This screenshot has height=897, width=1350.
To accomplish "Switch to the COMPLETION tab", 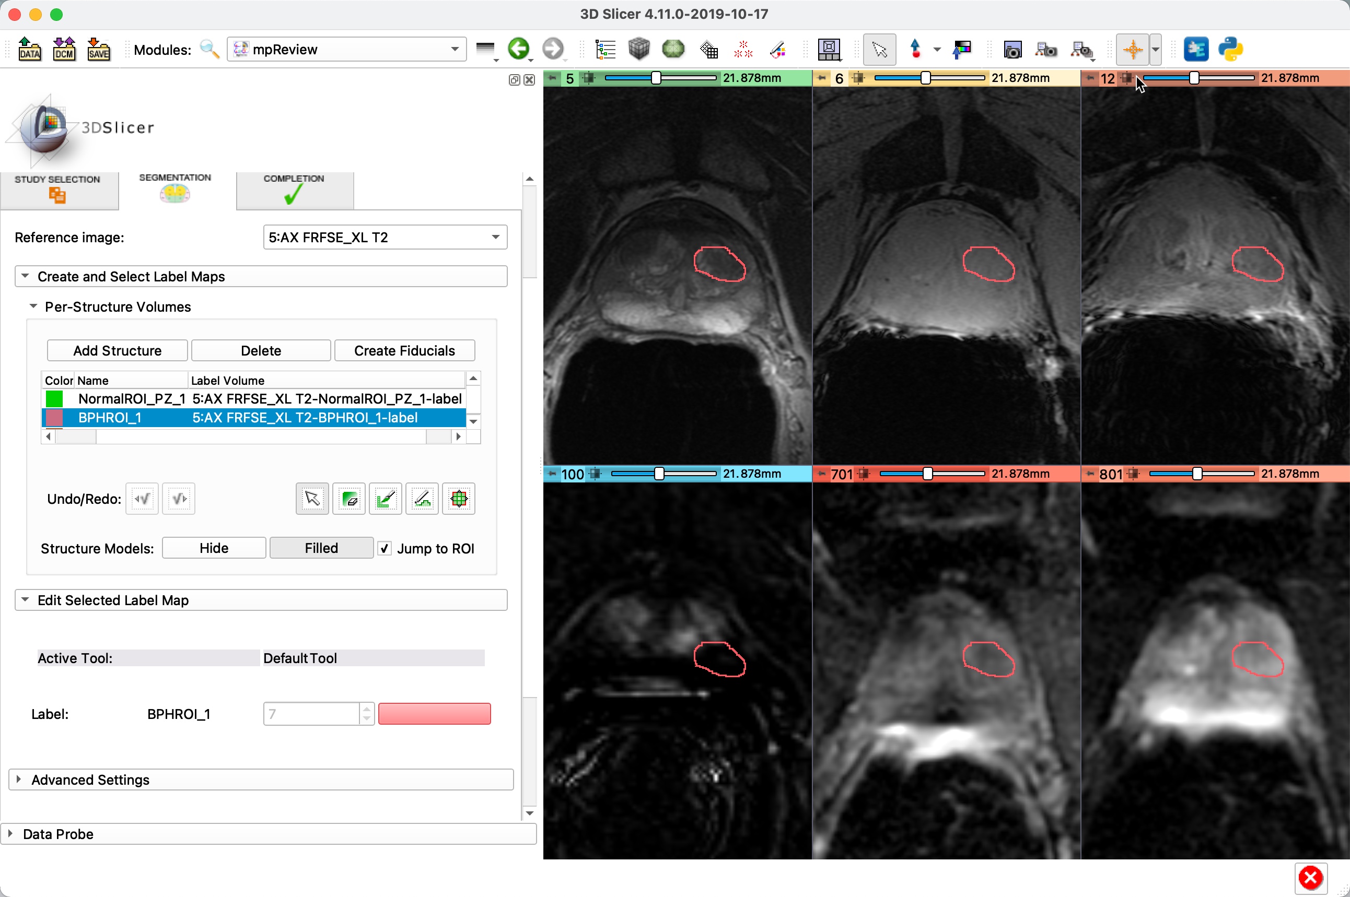I will [294, 189].
